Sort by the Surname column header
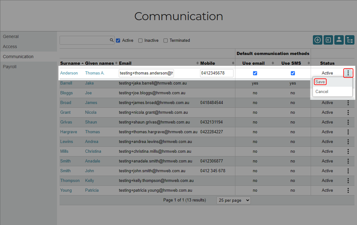The image size is (357, 225). click(72, 63)
